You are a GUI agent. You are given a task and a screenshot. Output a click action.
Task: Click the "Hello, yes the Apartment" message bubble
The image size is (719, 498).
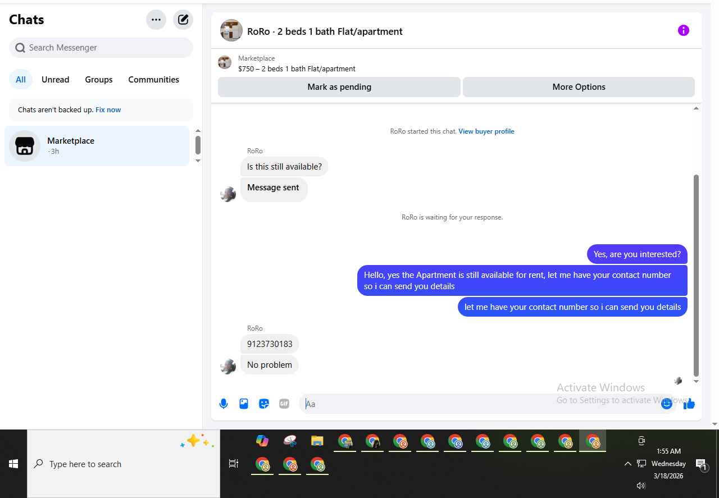coord(522,281)
